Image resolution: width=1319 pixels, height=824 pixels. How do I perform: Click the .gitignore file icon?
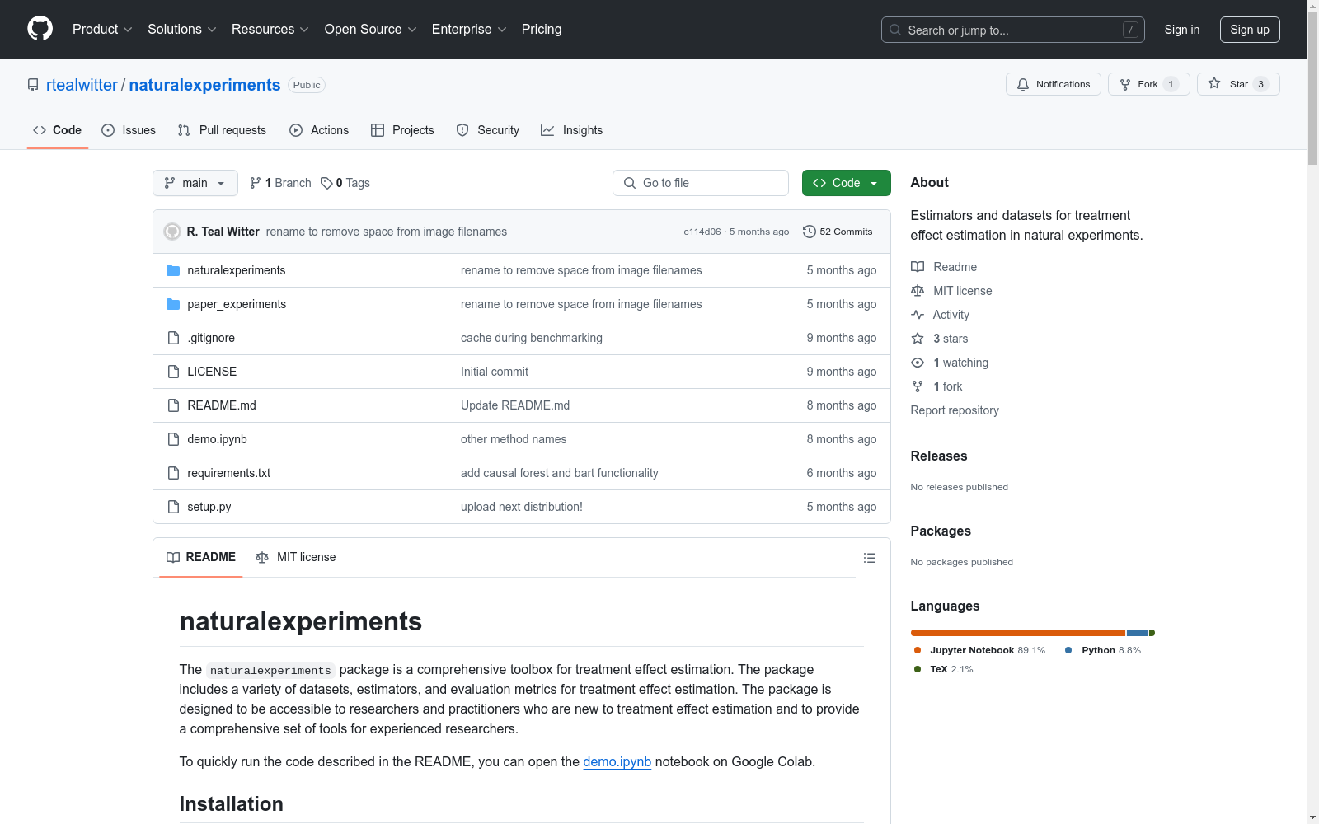click(x=173, y=338)
